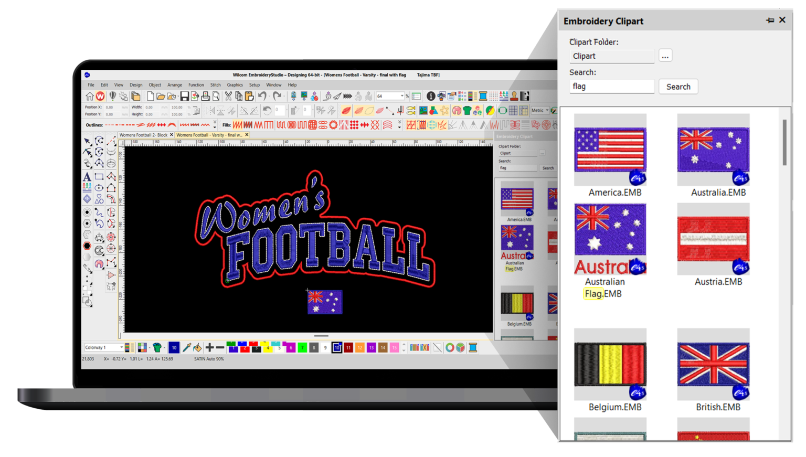Toggle the Metric units selector
Screen dimensions: 806x457
point(541,110)
